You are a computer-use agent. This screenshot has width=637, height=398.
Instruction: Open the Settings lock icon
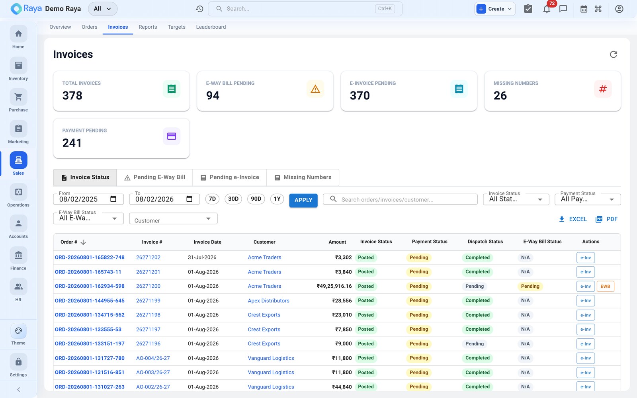[18, 362]
